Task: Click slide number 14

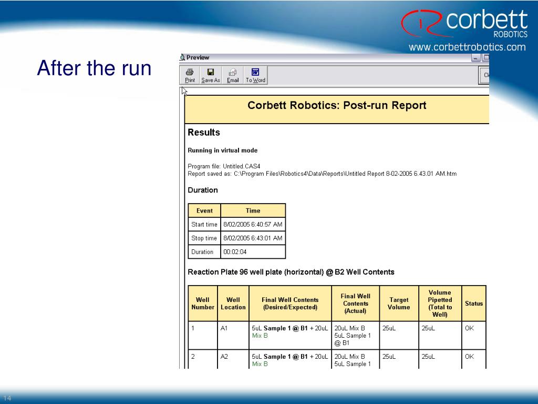Action: click(x=7, y=398)
